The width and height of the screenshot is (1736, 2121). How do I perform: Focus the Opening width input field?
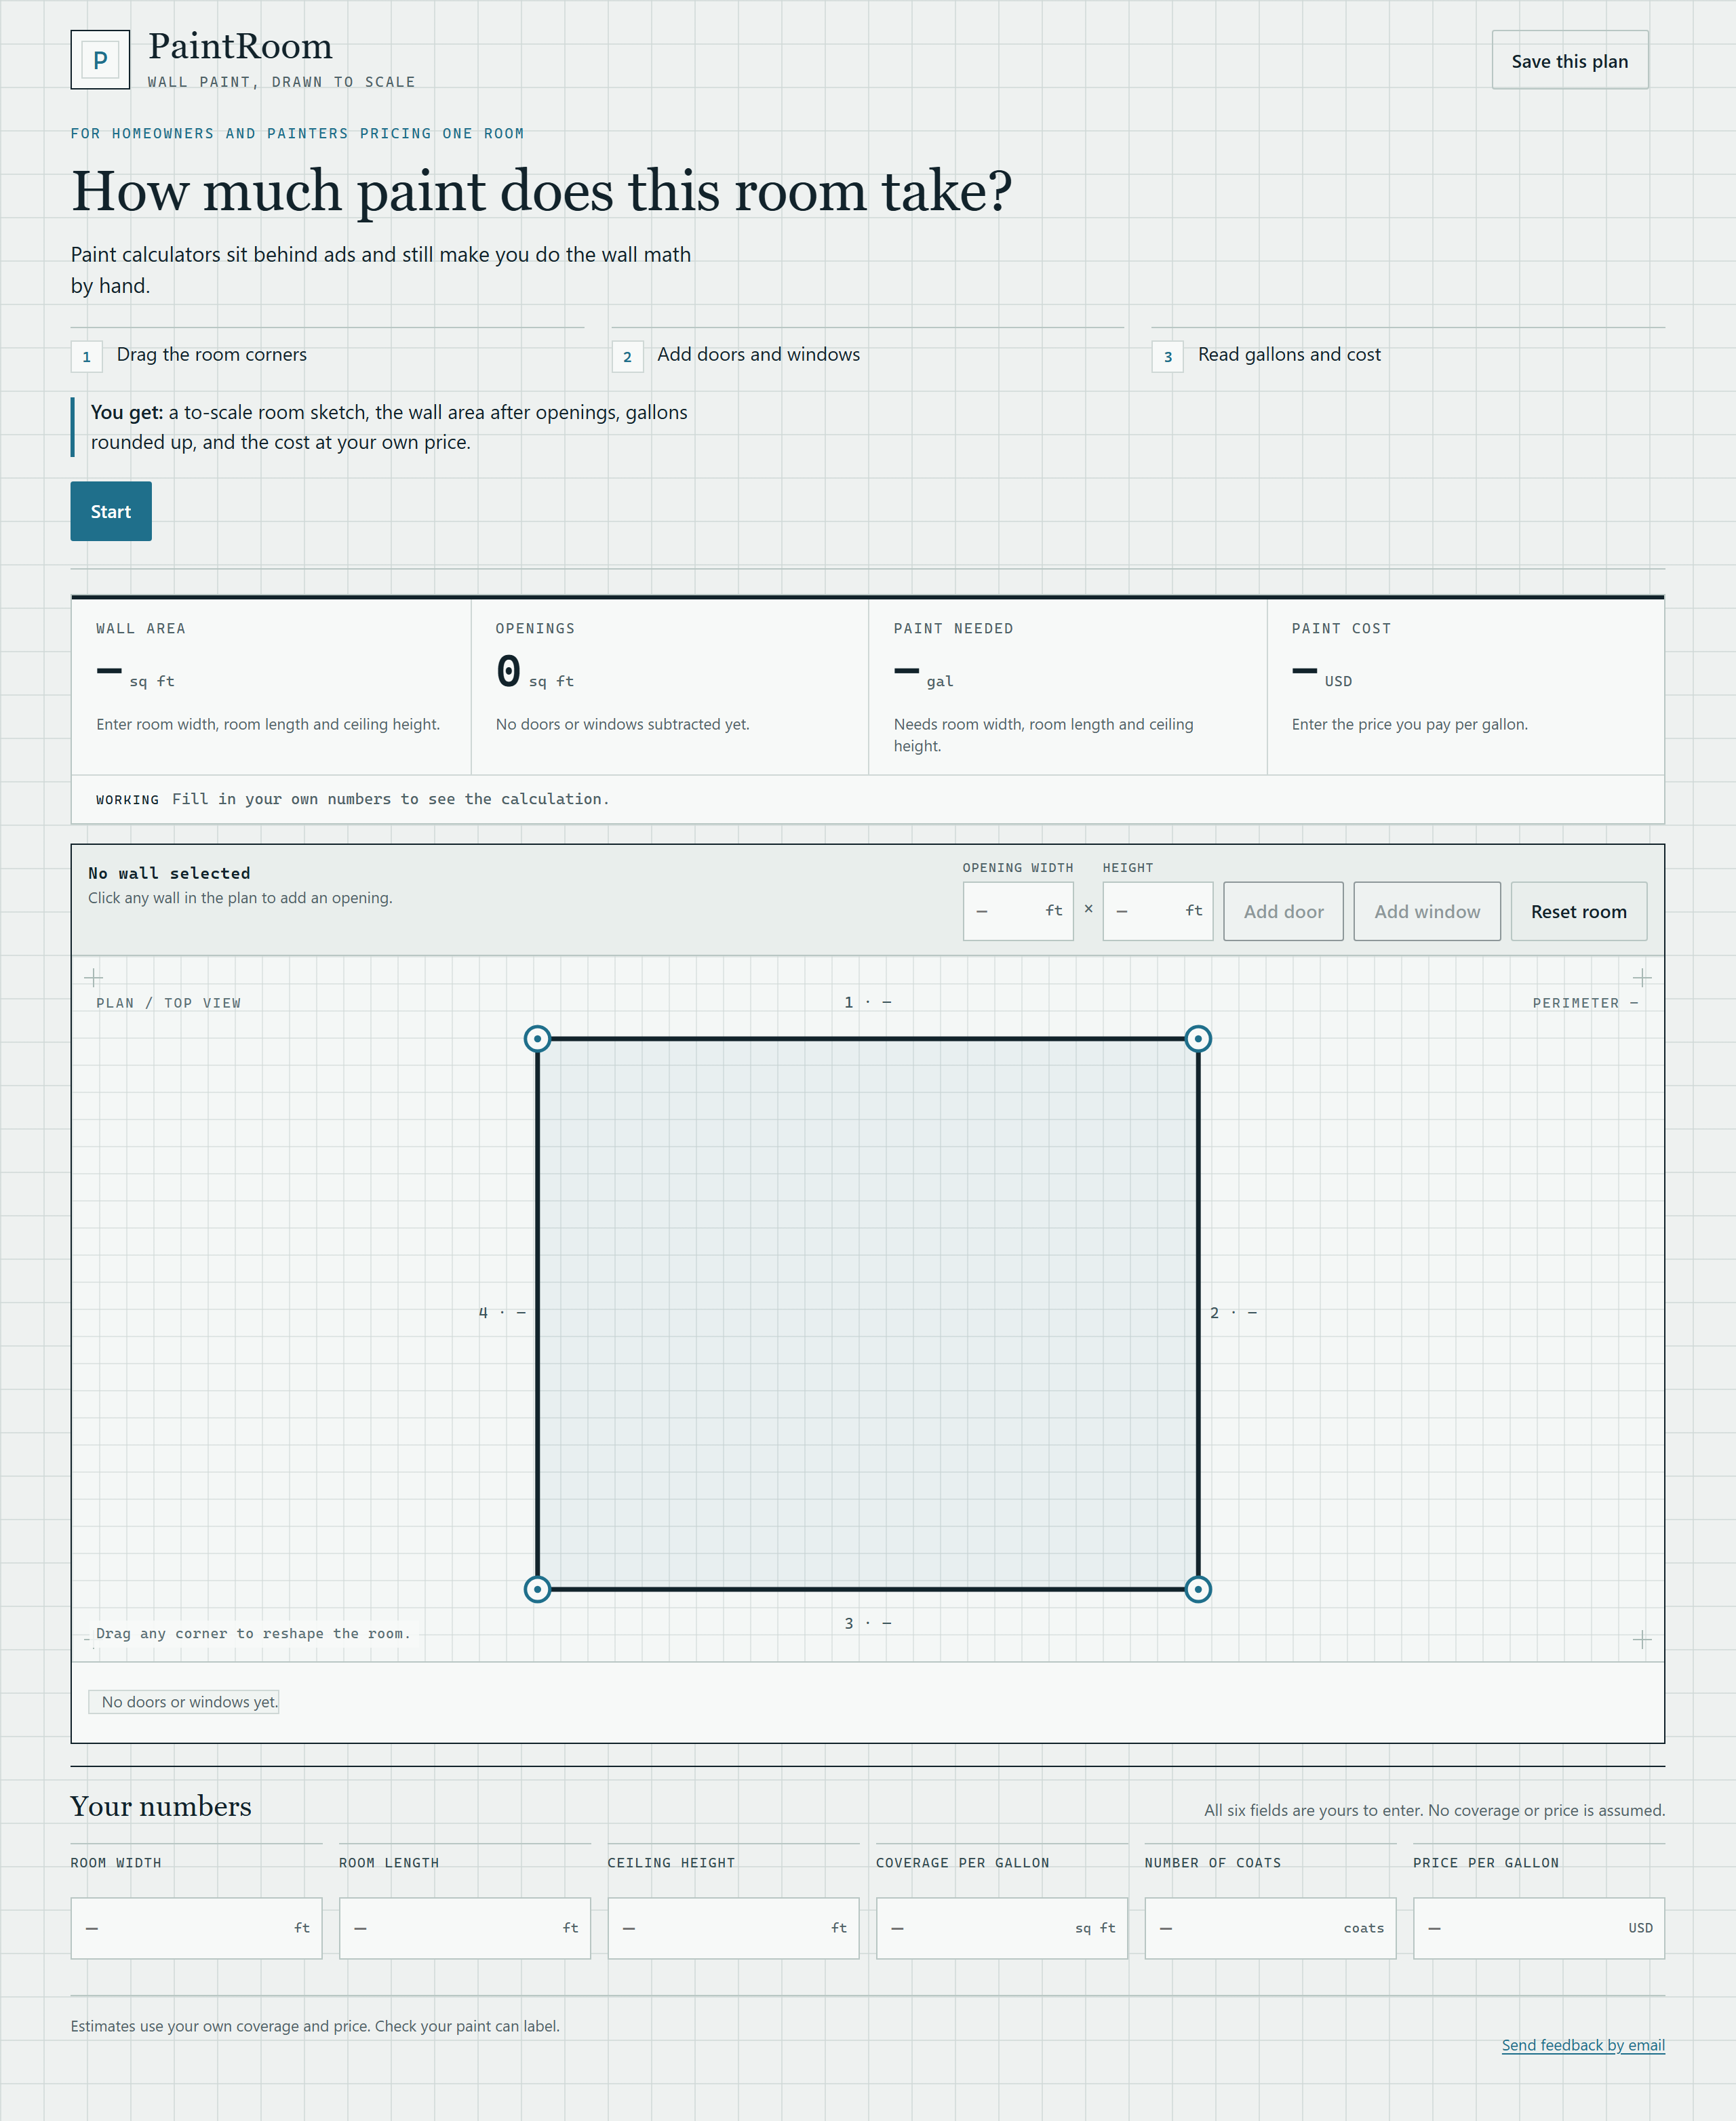tap(1018, 911)
